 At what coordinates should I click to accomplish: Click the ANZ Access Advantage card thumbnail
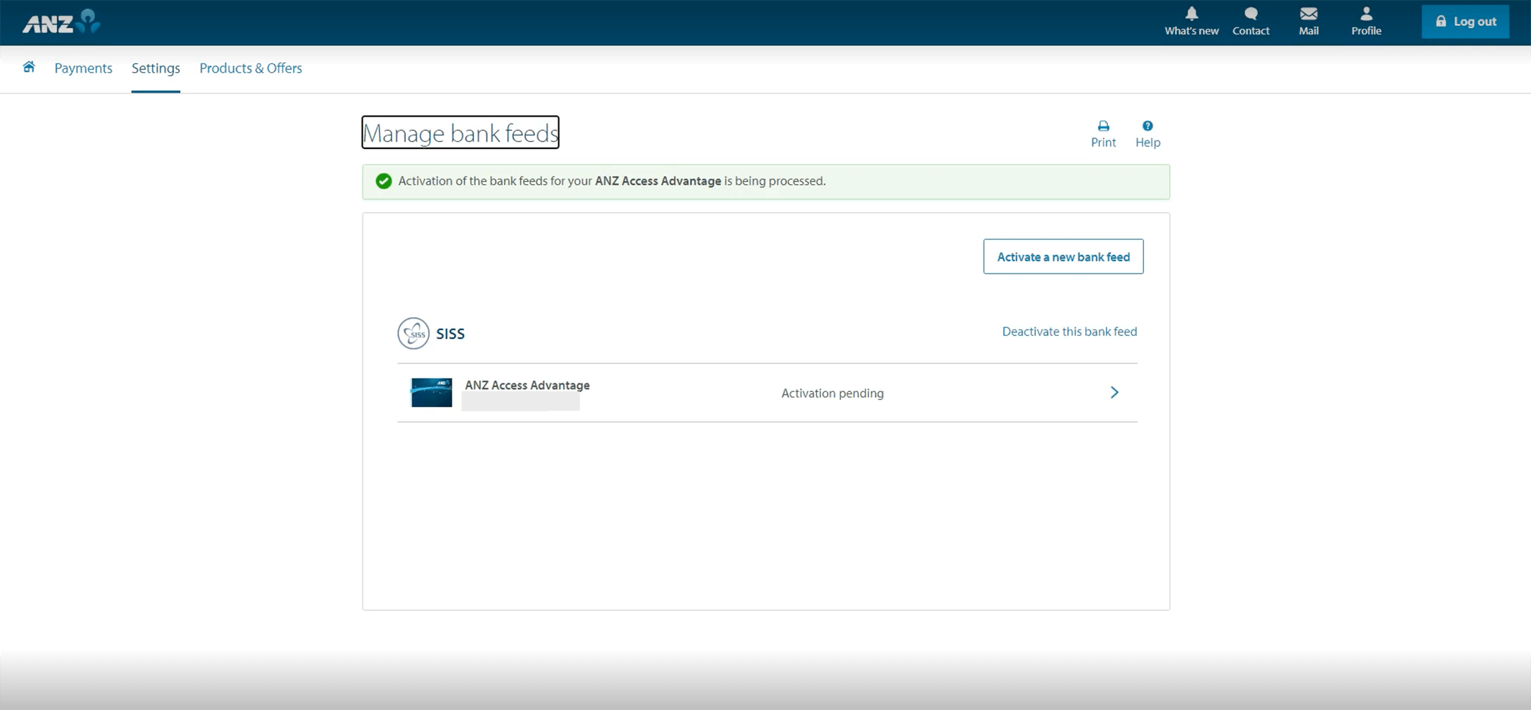(432, 393)
